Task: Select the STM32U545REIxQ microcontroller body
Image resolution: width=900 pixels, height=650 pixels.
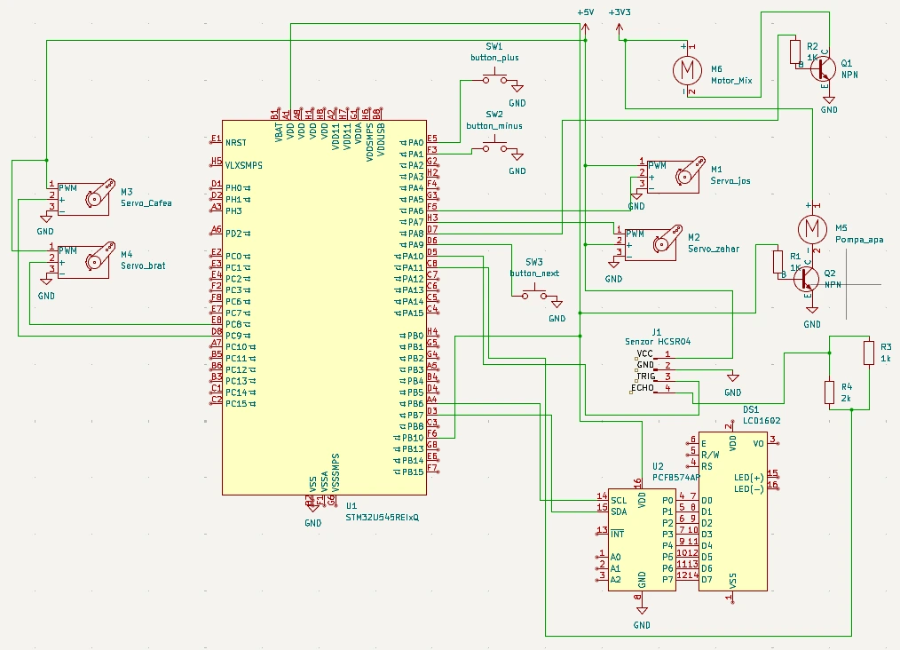Action: (x=324, y=307)
